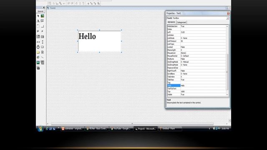Pick the OLE control at the toolbox bottom
This screenshot has width=267, height=150.
click(x=38, y=68)
